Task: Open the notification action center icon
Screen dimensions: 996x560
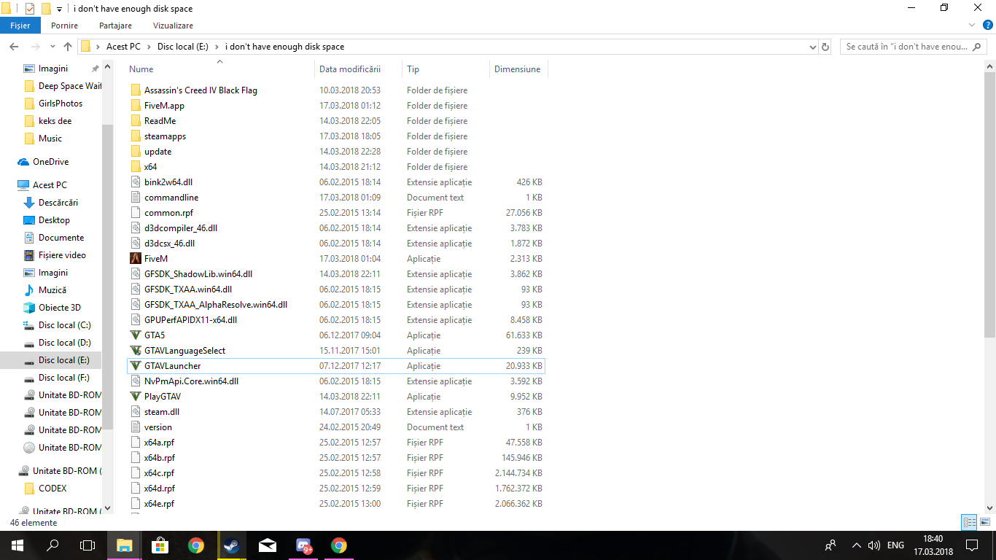Action: (x=972, y=545)
